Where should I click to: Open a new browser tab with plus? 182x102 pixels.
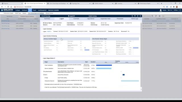[162, 3]
